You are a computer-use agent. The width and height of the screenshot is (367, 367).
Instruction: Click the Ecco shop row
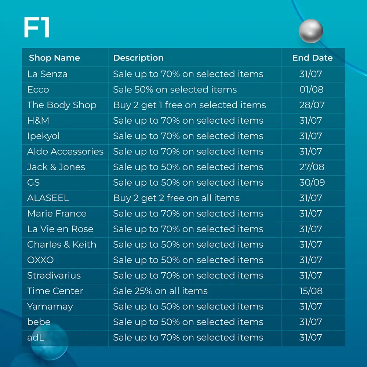point(183,90)
